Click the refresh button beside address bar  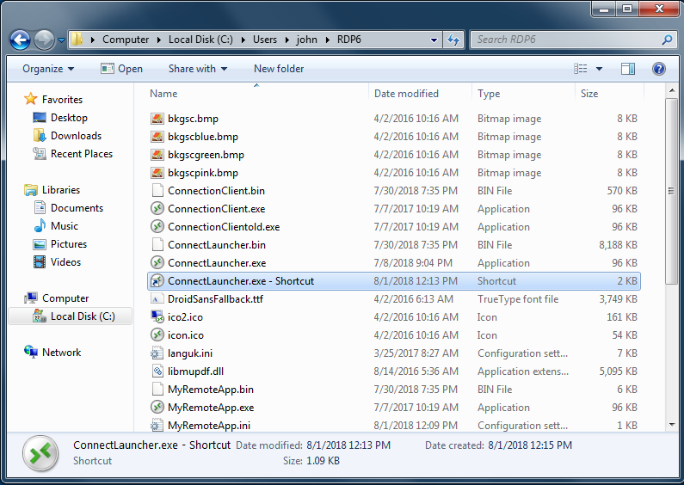coord(453,40)
